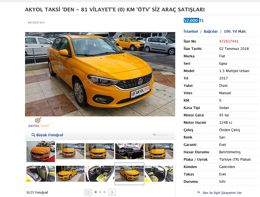Select the highlighted ninth photo thumbnail
Image resolution: width=260 pixels, height=197 pixels.
coord(129,173)
